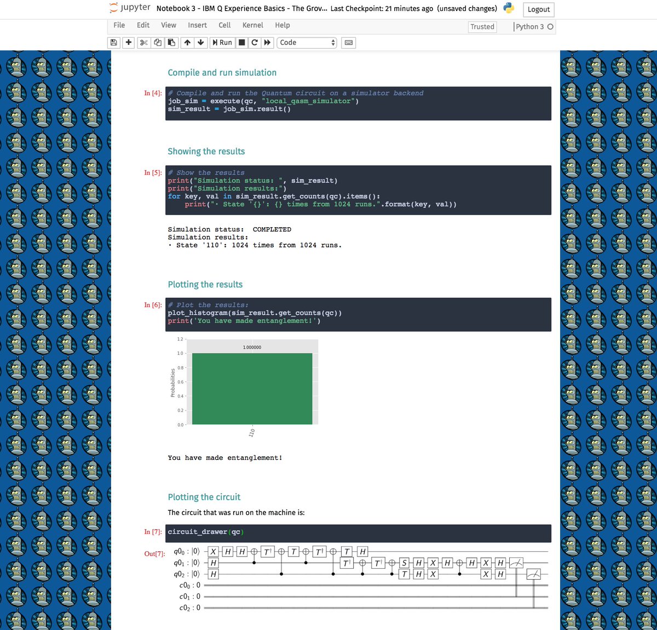The image size is (657, 630).
Task: Move selected cell up arrow
Action: (187, 43)
